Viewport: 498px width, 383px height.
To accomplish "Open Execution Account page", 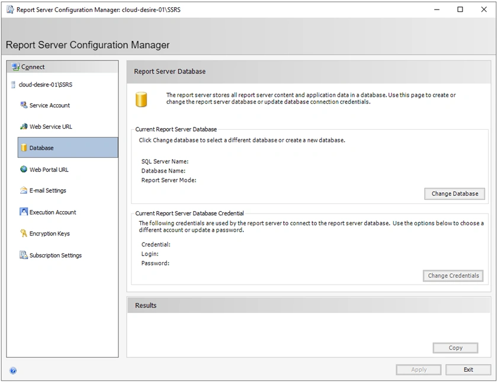I will pos(53,212).
